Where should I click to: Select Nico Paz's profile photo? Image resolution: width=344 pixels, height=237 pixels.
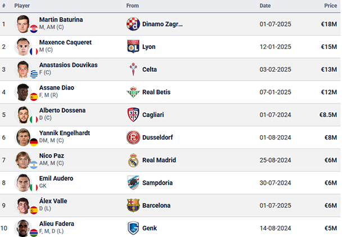[23, 160]
